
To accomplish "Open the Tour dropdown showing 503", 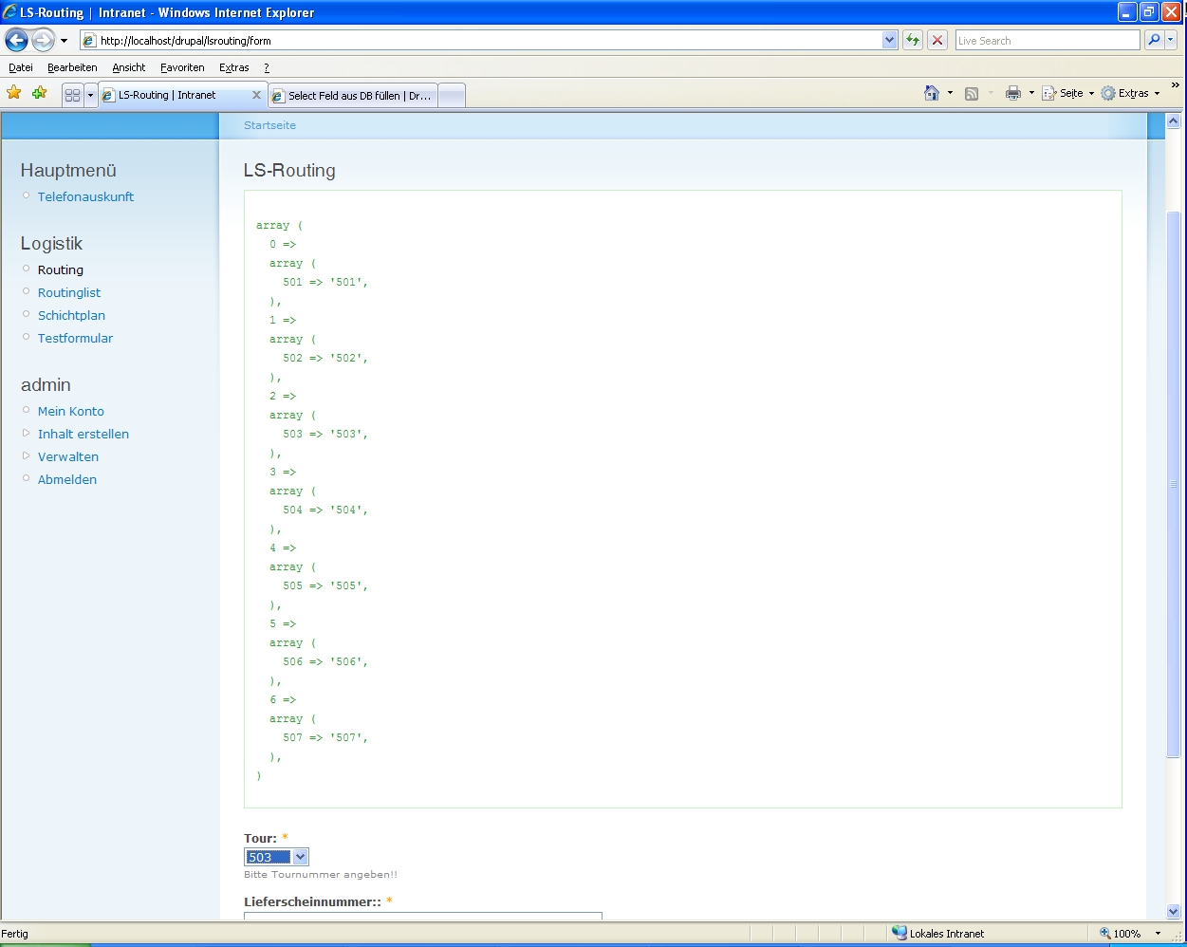I will click(x=276, y=857).
